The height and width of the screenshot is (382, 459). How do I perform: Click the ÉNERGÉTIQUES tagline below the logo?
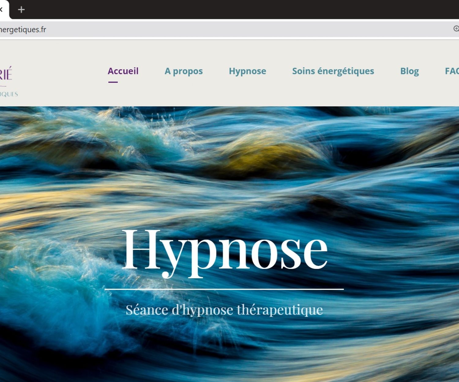(x=9, y=94)
